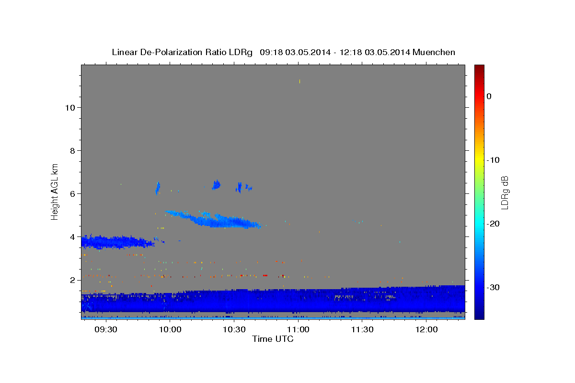Click the 11:30 time tick label
575x383 pixels.
362,330
